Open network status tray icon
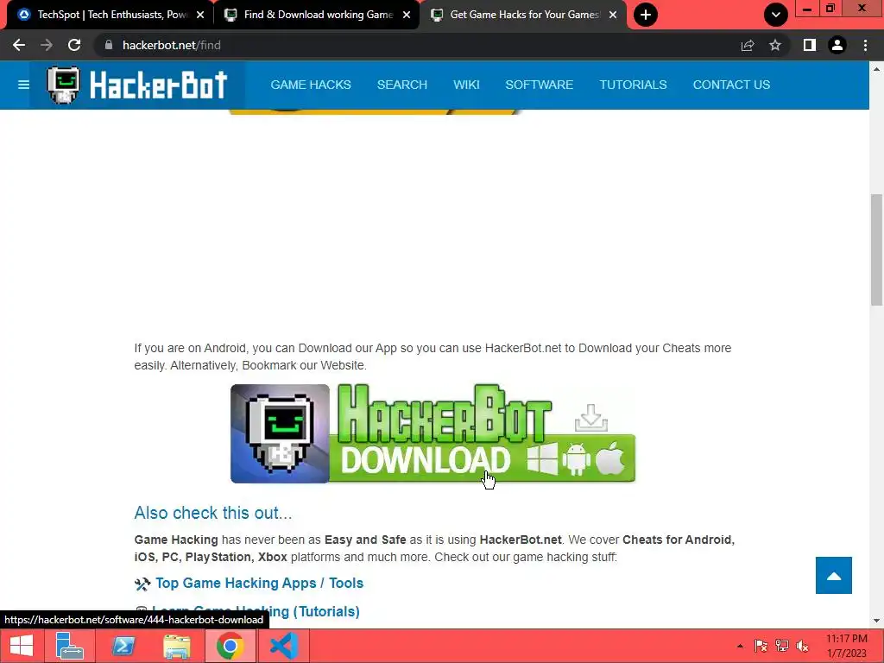 (781, 646)
